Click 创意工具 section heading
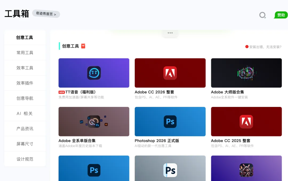 pyautogui.click(x=70, y=46)
